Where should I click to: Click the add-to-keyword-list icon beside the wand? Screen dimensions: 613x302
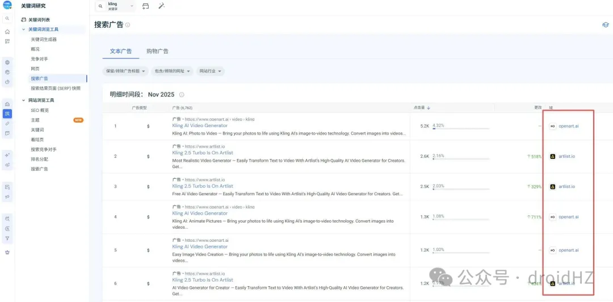point(146,6)
